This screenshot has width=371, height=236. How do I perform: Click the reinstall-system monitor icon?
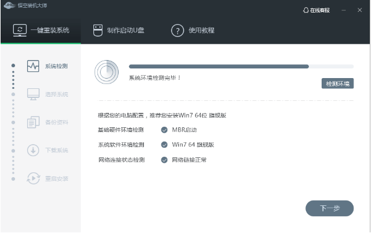coord(20,31)
